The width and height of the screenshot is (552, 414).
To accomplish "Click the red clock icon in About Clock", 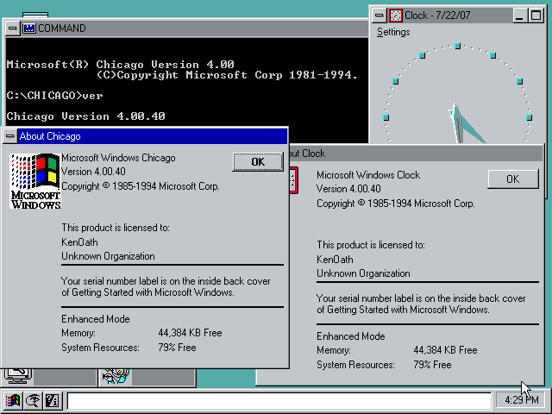I will [293, 180].
